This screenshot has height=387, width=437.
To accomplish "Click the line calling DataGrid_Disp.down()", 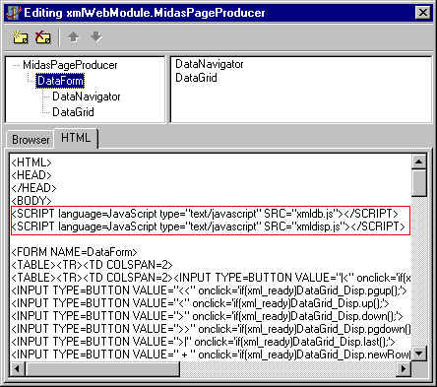I will tap(207, 316).
